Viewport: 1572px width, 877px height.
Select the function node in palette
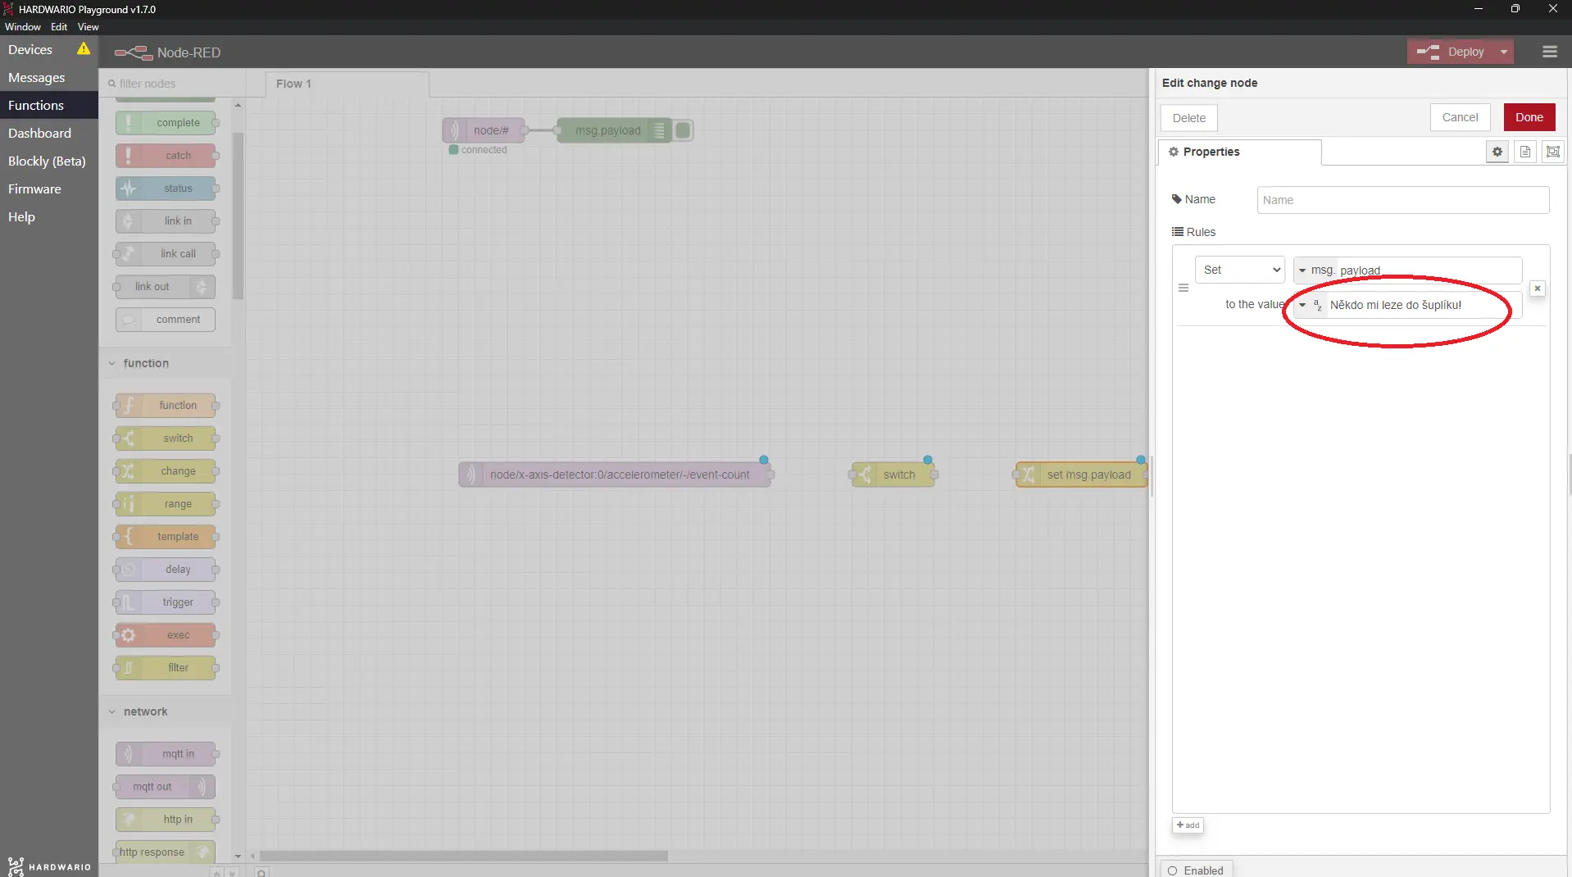click(166, 406)
